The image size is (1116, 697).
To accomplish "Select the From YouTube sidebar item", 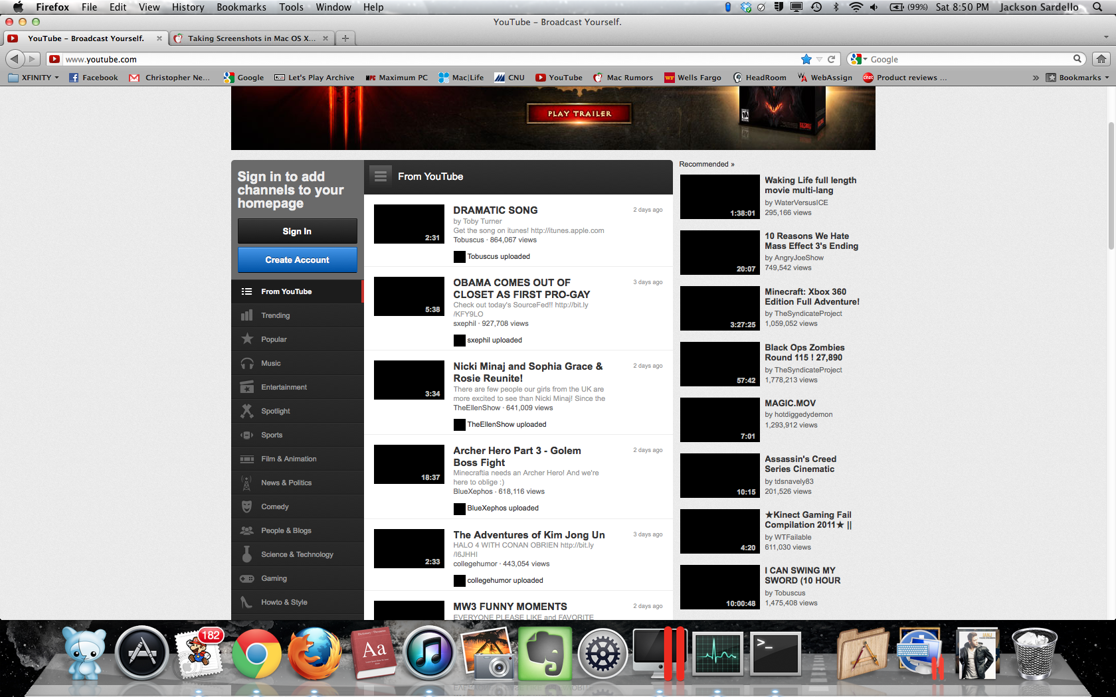I will pos(297,291).
